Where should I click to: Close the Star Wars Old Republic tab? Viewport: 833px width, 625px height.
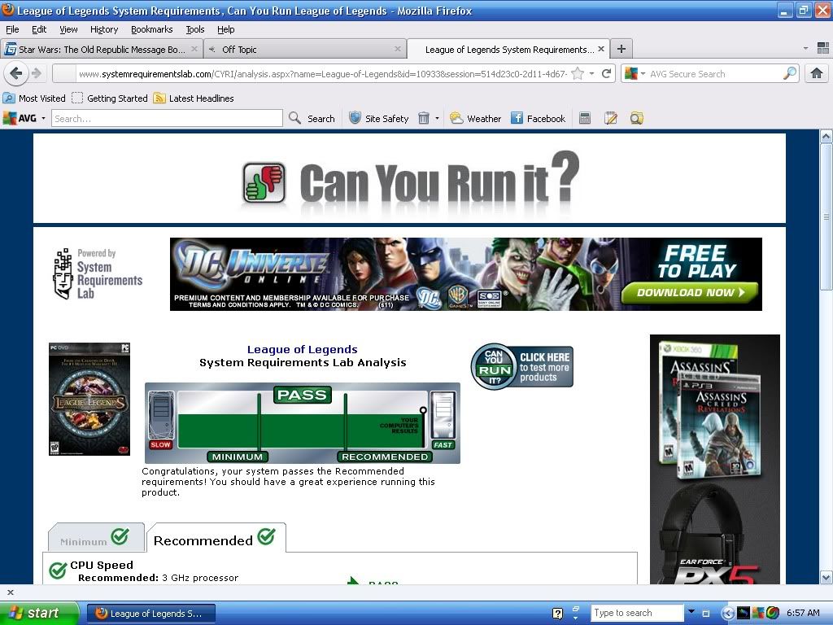coord(194,49)
